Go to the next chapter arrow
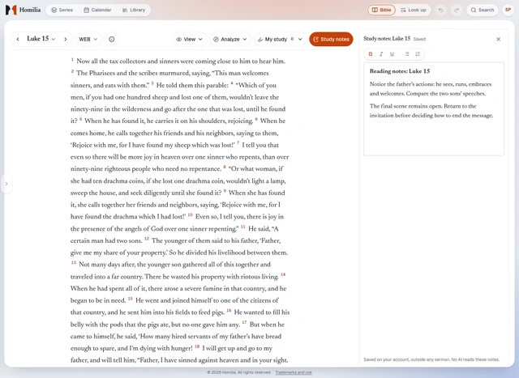Viewport: 519px width, 378px height. click(x=66, y=39)
